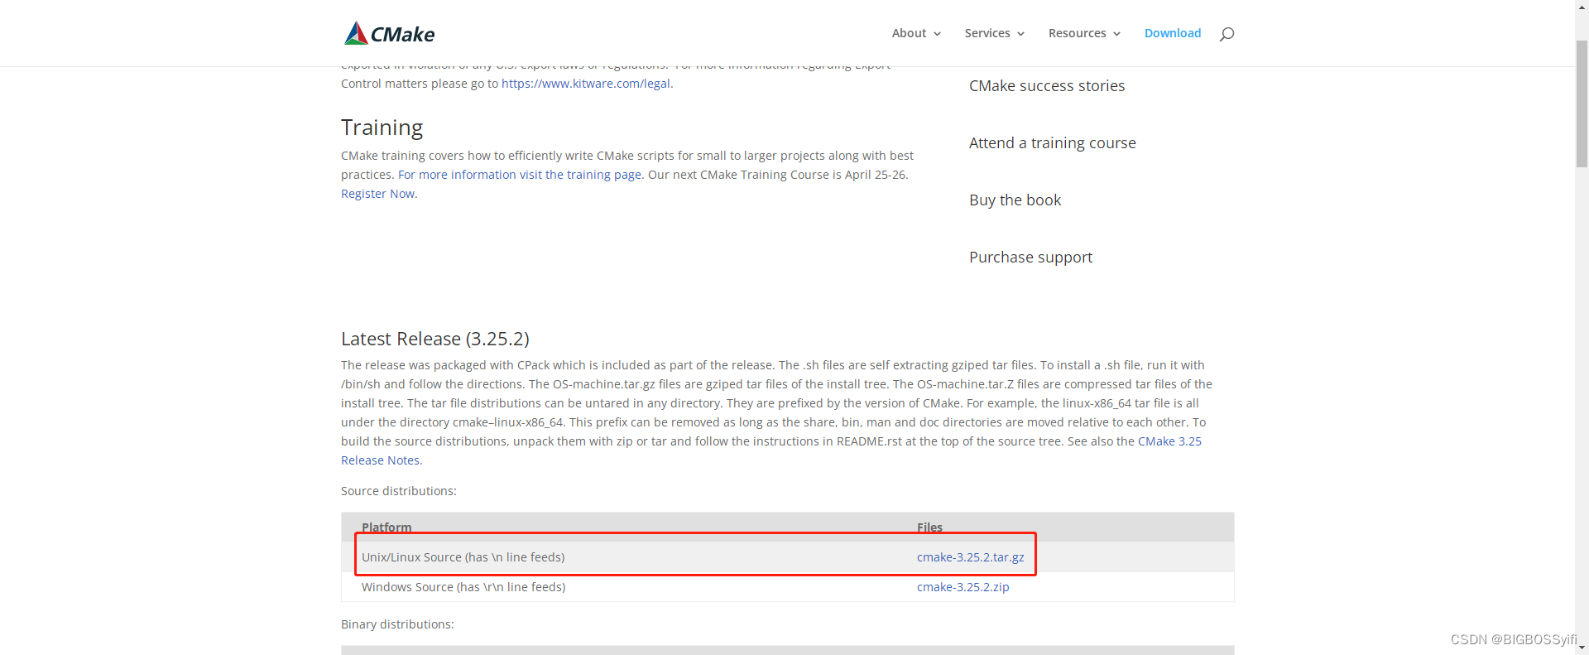
Task: Click the scrollbar up arrow
Action: (x=1582, y=7)
